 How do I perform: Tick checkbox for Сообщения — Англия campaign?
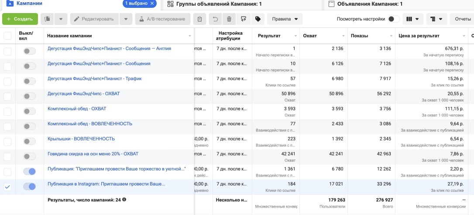tap(7, 51)
